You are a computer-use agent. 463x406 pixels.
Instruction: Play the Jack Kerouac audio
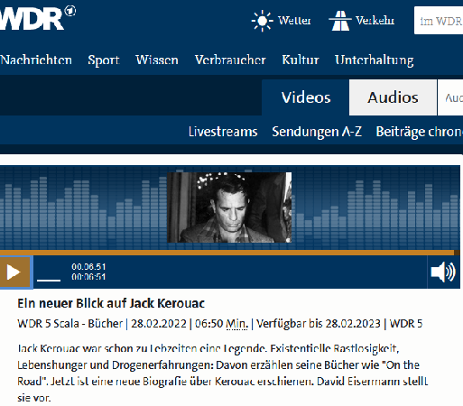pyautogui.click(x=15, y=272)
